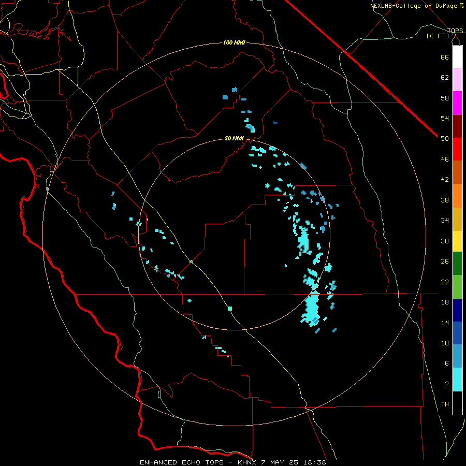
Task: Select the yellow 30 kft legend swatch
Action: [x=457, y=241]
